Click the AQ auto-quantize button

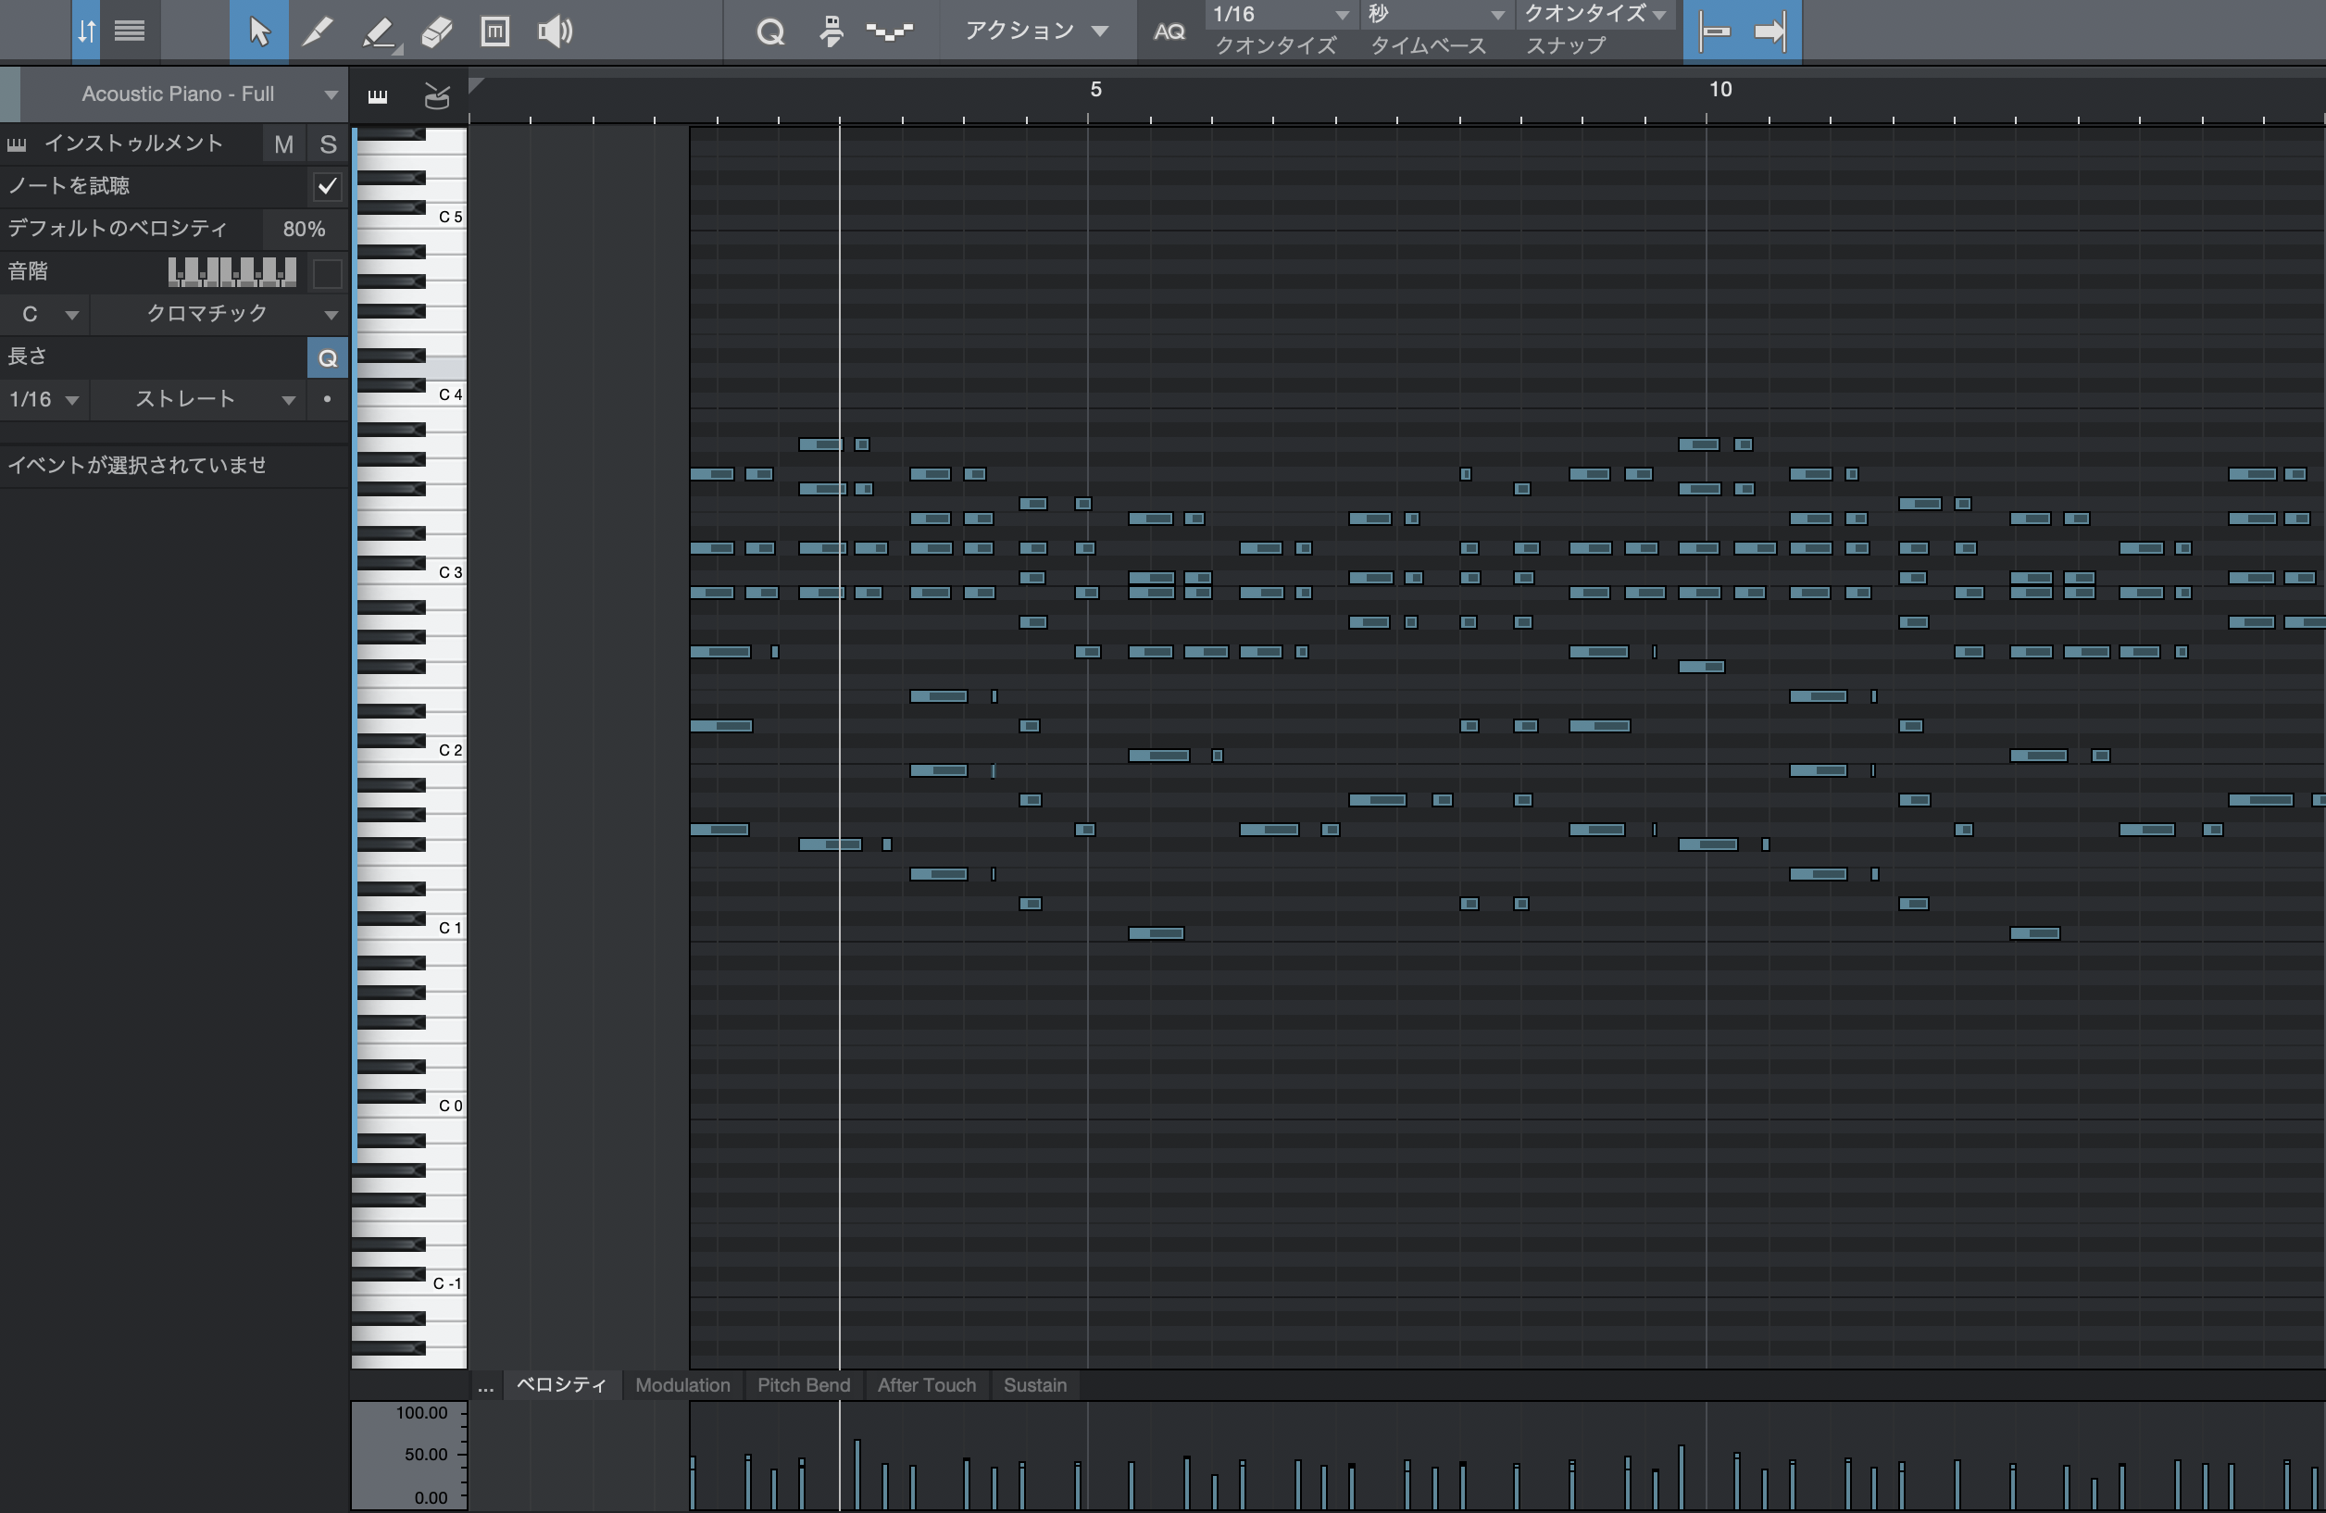(x=1169, y=31)
